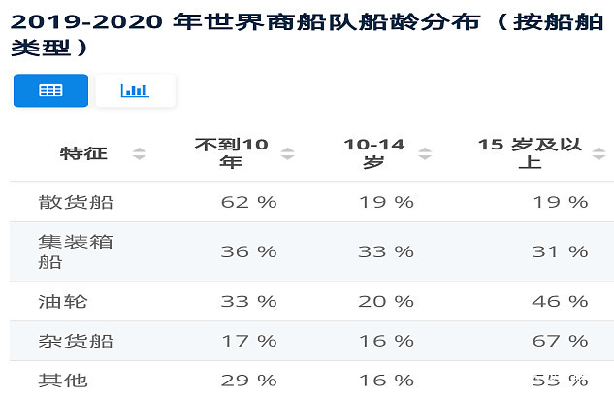Click the 33 % cell in 集装箱船 row
This screenshot has height=398, width=614.
click(x=386, y=251)
